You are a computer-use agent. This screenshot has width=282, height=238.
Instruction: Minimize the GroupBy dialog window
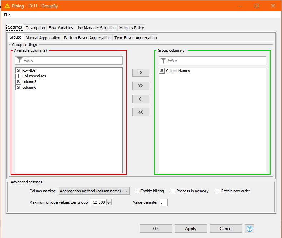click(241, 6)
